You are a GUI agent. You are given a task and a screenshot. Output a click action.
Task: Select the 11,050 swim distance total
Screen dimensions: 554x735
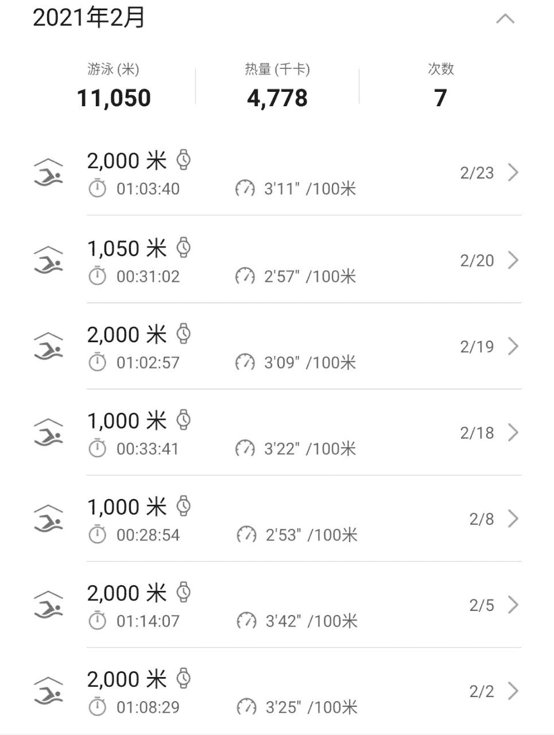point(114,98)
